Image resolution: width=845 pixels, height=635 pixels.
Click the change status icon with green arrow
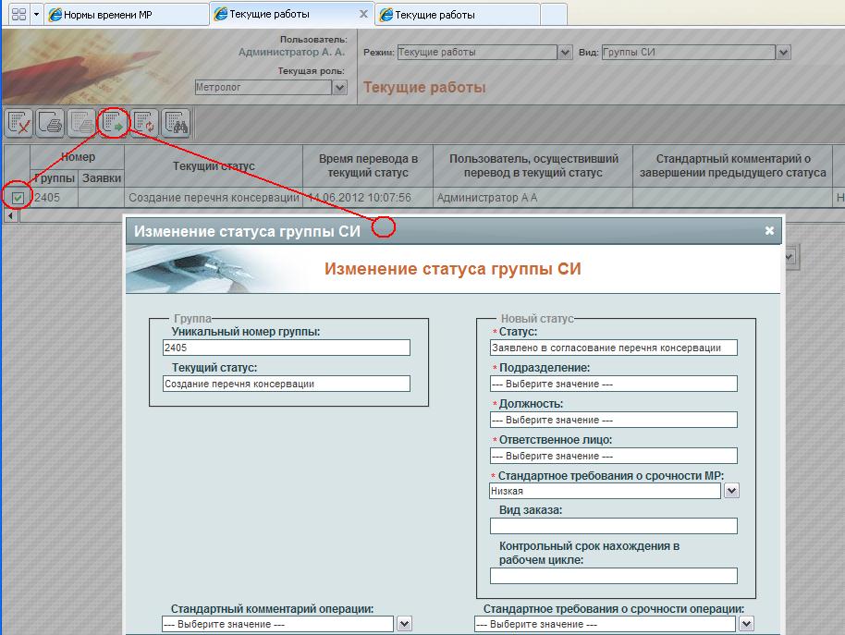[x=114, y=123]
